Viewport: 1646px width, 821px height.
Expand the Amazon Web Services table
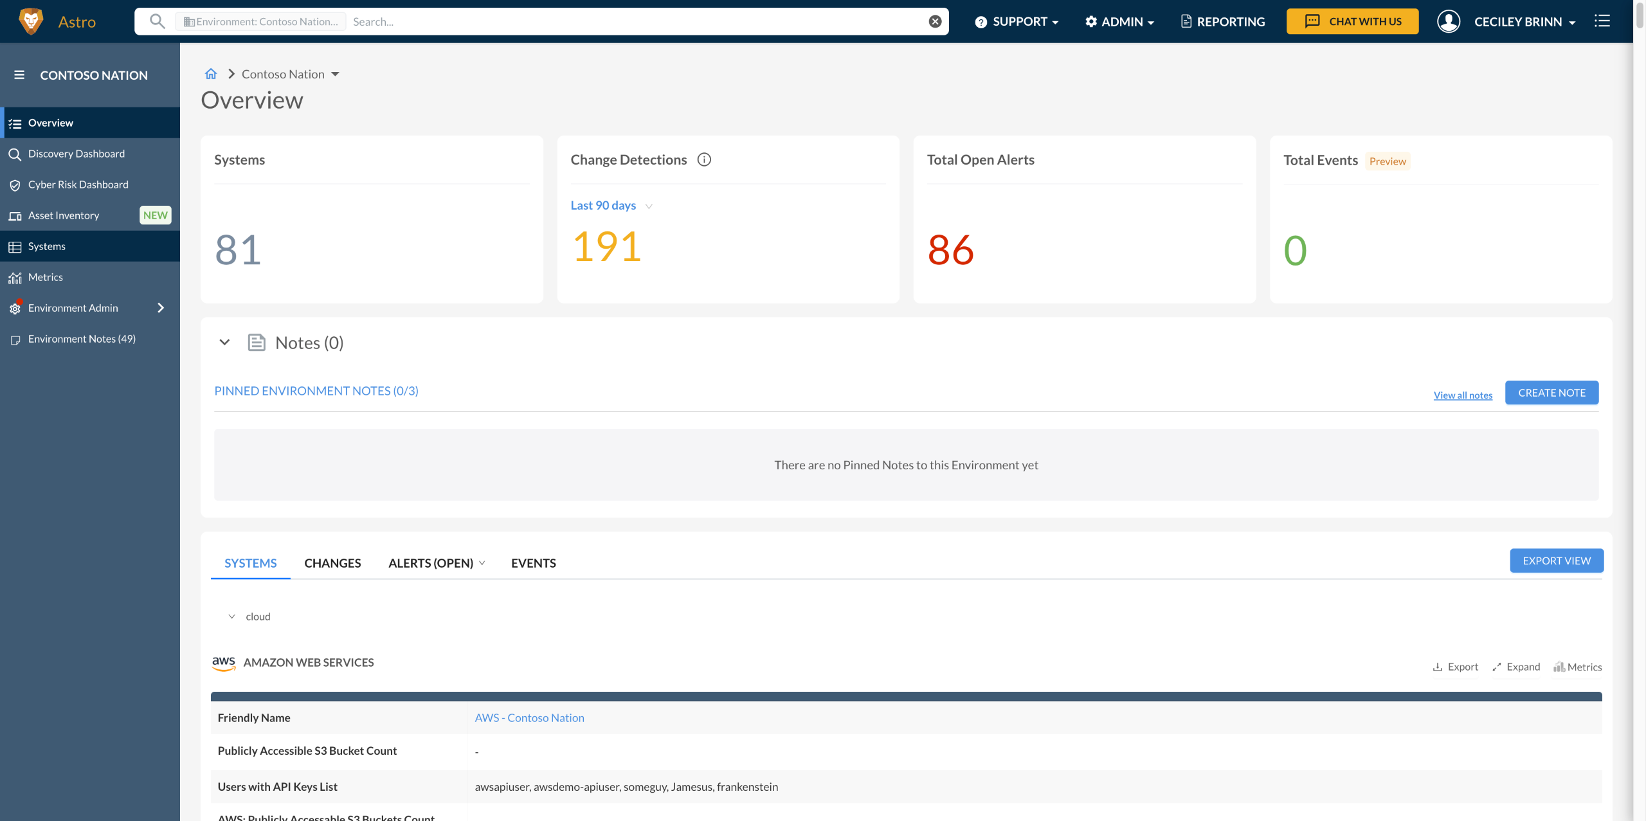point(1516,667)
